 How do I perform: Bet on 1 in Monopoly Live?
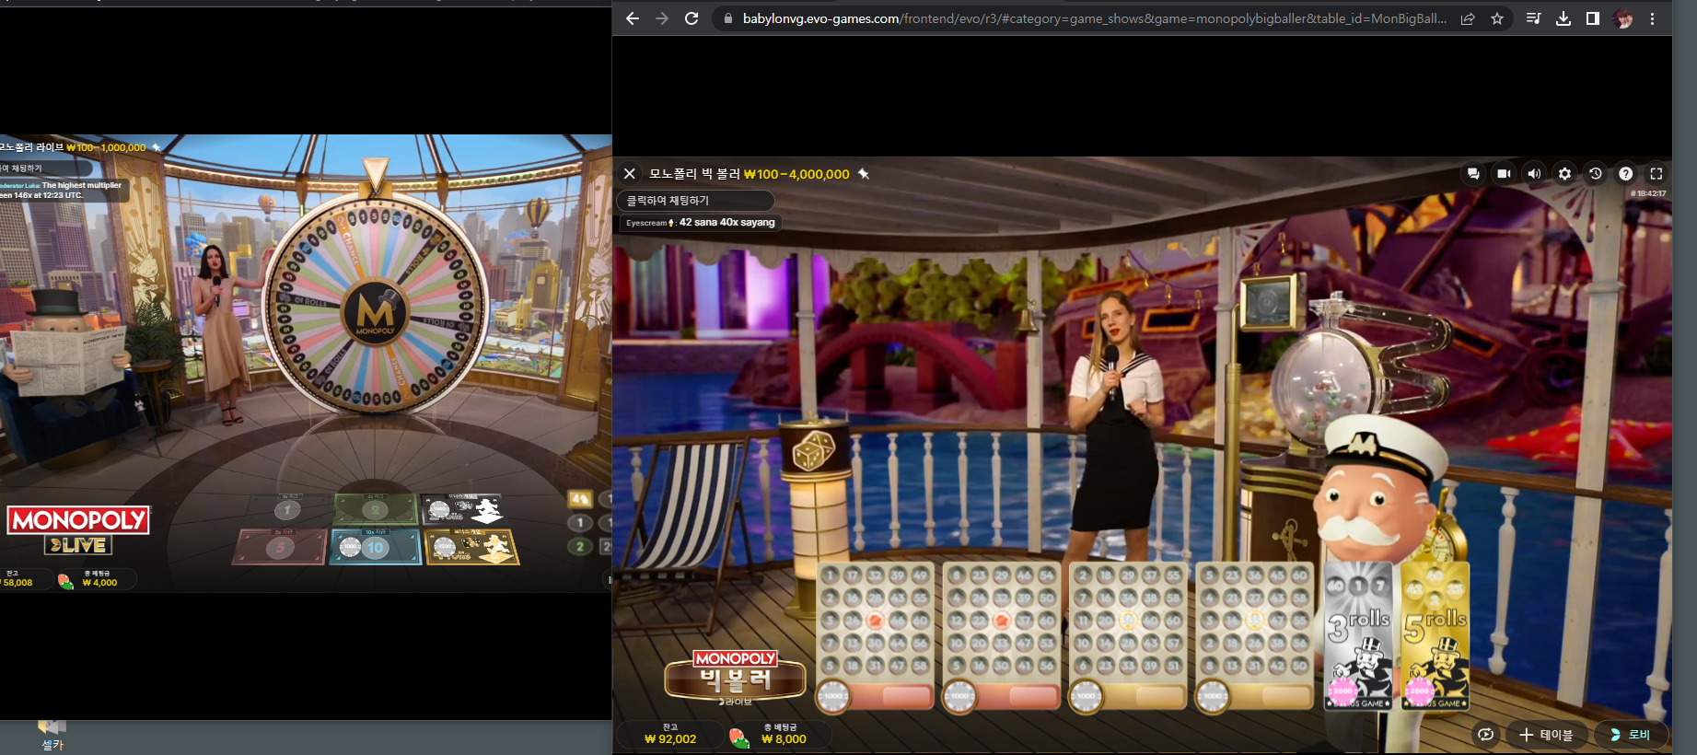(287, 509)
